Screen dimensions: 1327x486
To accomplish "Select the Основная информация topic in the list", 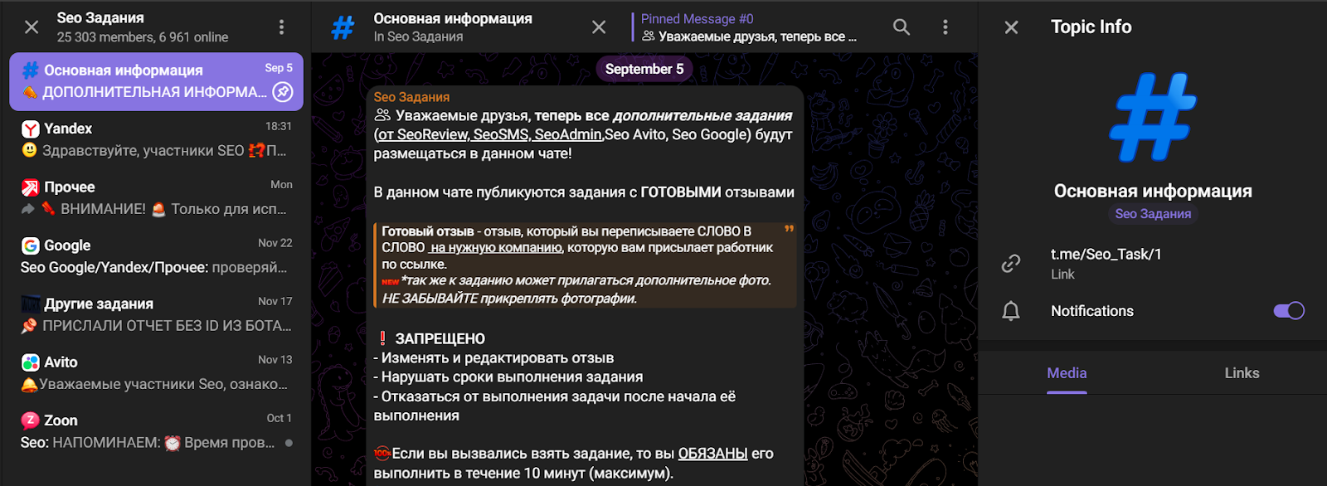I will pos(156,81).
